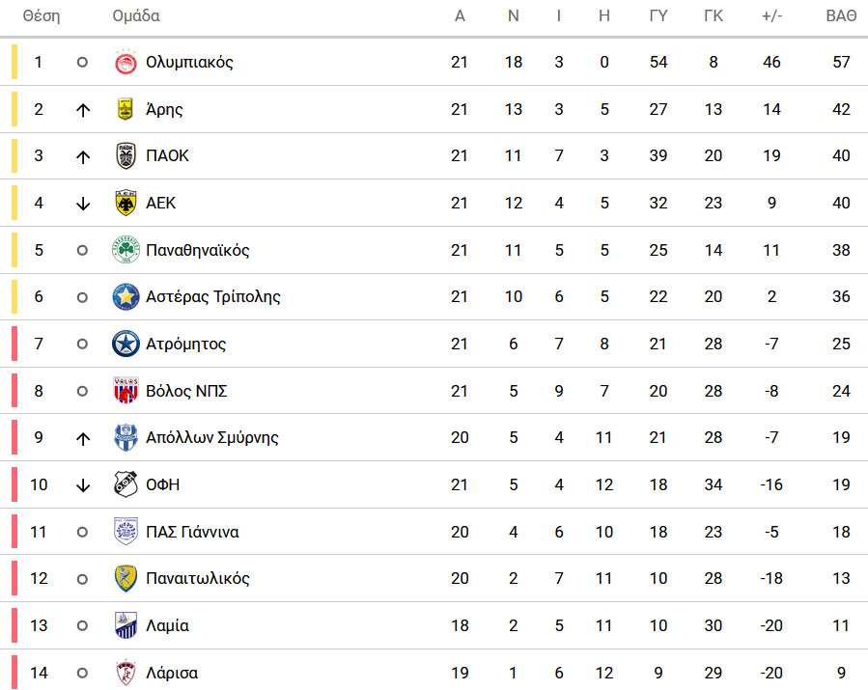This screenshot has height=690, width=868.
Task: Click the Βόλος ΝΠΣ crest
Action: [x=126, y=391]
